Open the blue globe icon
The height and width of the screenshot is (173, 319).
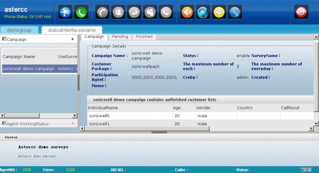[203, 12]
